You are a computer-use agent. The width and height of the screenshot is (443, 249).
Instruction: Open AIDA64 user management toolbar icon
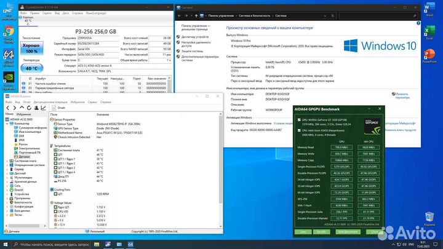coord(36,108)
